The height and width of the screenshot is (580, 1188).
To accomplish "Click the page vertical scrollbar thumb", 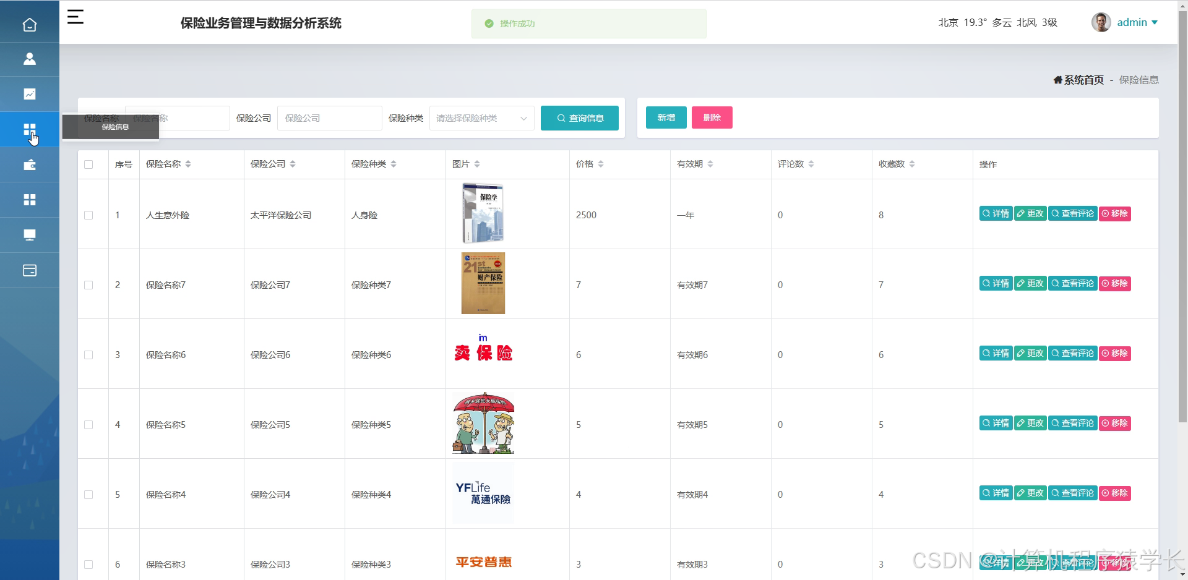I will pos(1182,216).
